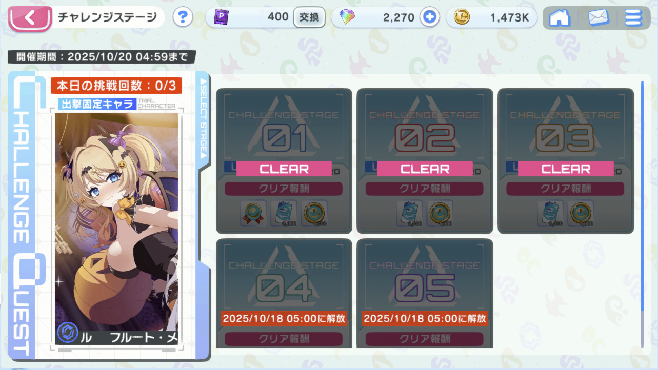
Task: Tap the coin reward icon in Stage 03
Action: pos(581,213)
